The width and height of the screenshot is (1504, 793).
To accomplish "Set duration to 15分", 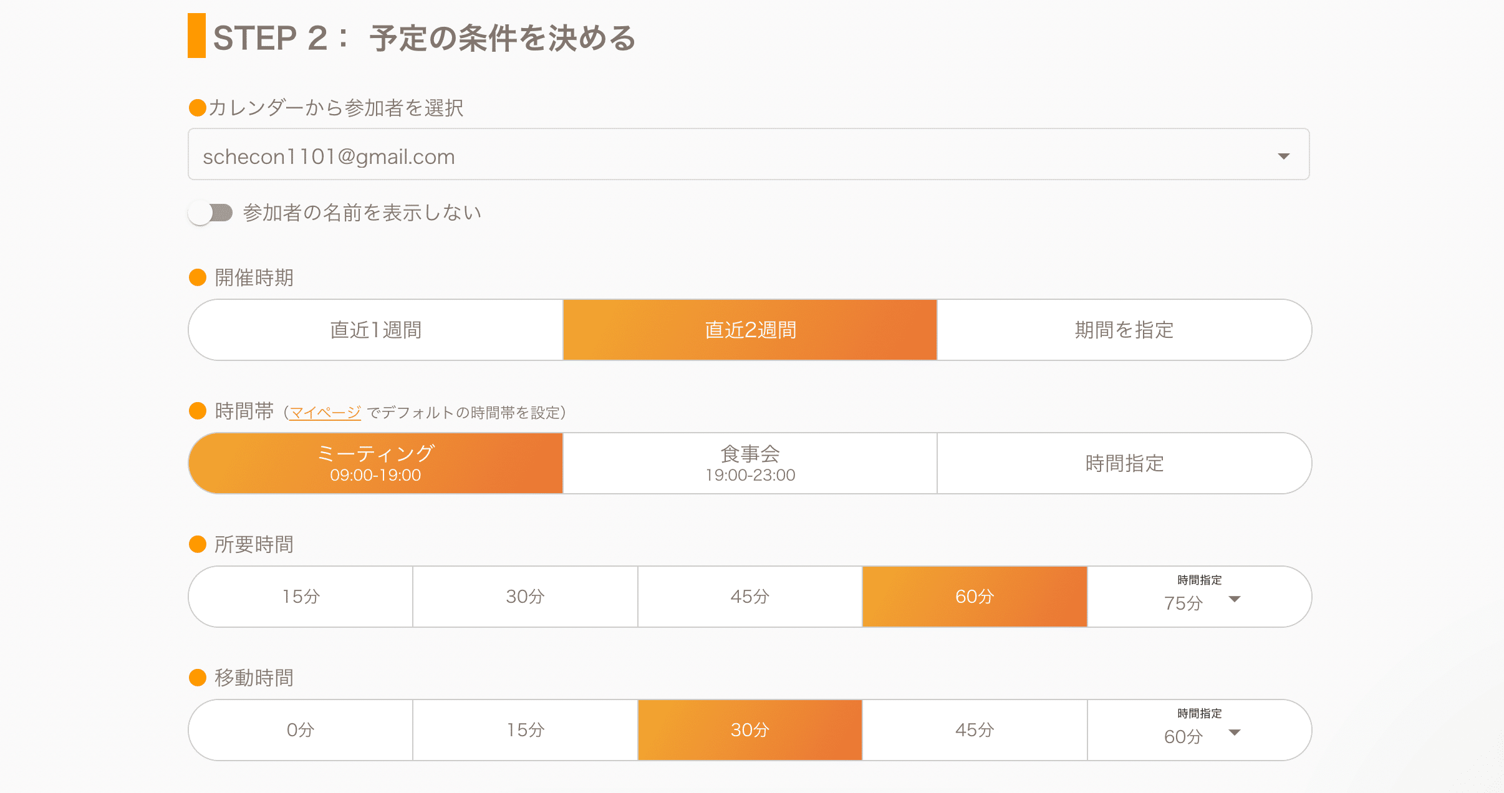I will pos(301,597).
